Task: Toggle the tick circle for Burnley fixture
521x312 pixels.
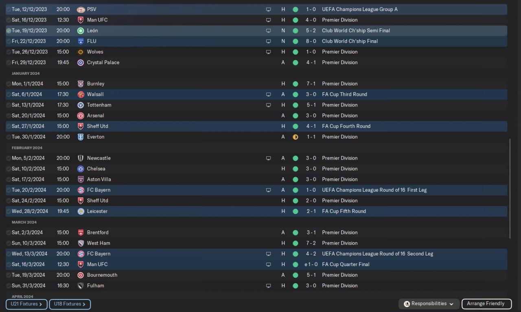Action: click(9, 84)
